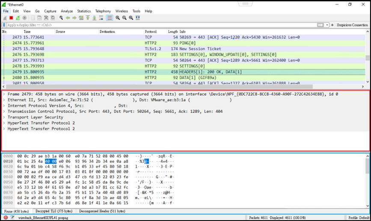This screenshot has width=371, height=221.
Task: Expand Internet Protocol Version 4 details
Action: click(x=4, y=106)
